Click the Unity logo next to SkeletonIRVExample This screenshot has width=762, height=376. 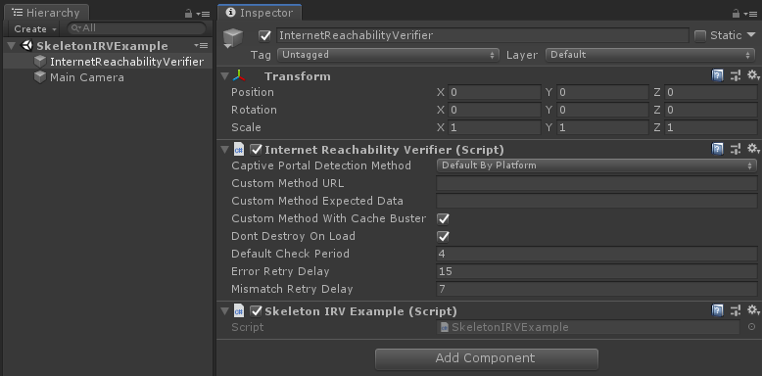pyautogui.click(x=27, y=46)
